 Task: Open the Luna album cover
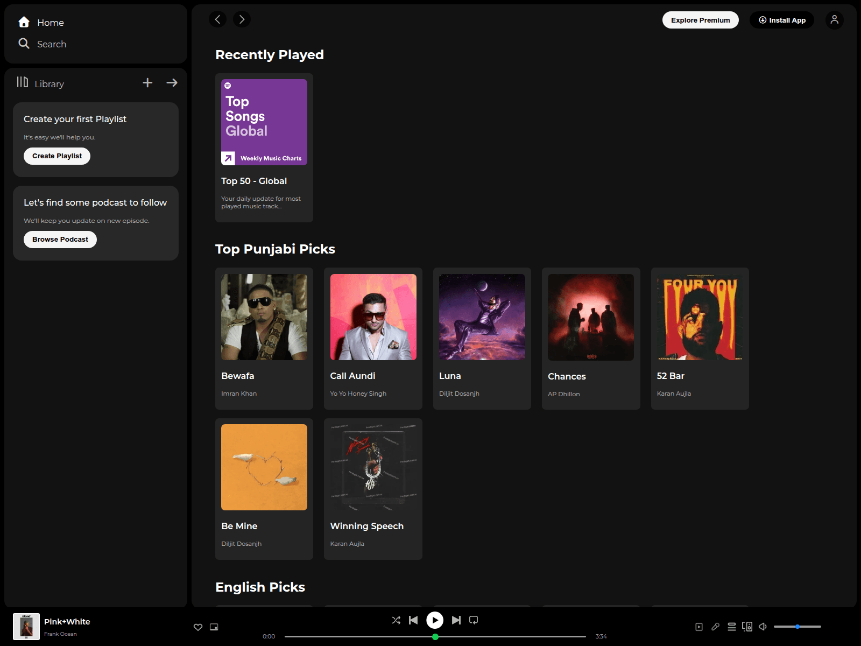pos(482,317)
